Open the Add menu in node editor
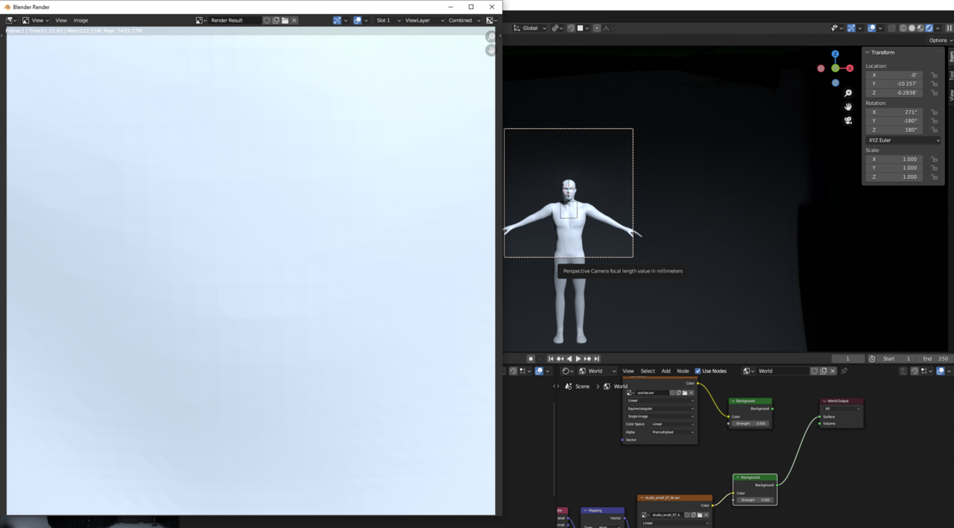954x528 pixels. point(666,371)
